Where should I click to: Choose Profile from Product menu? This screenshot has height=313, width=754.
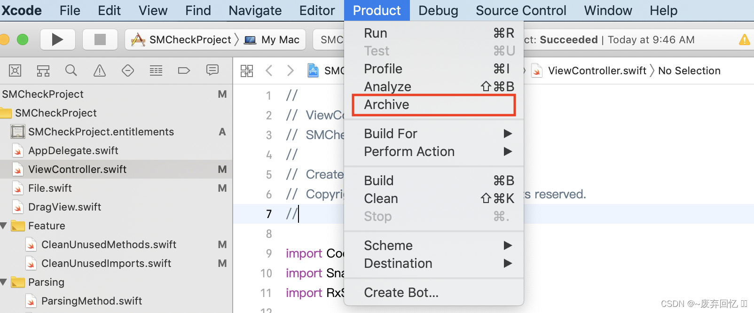coord(434,69)
